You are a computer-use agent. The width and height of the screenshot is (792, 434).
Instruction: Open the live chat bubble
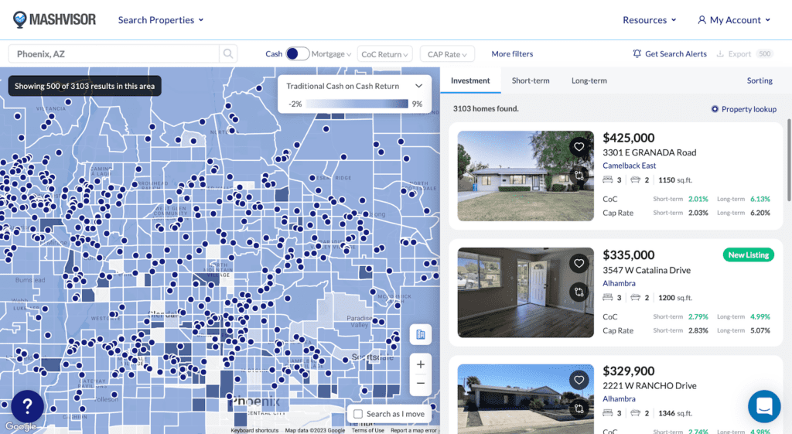[763, 406]
